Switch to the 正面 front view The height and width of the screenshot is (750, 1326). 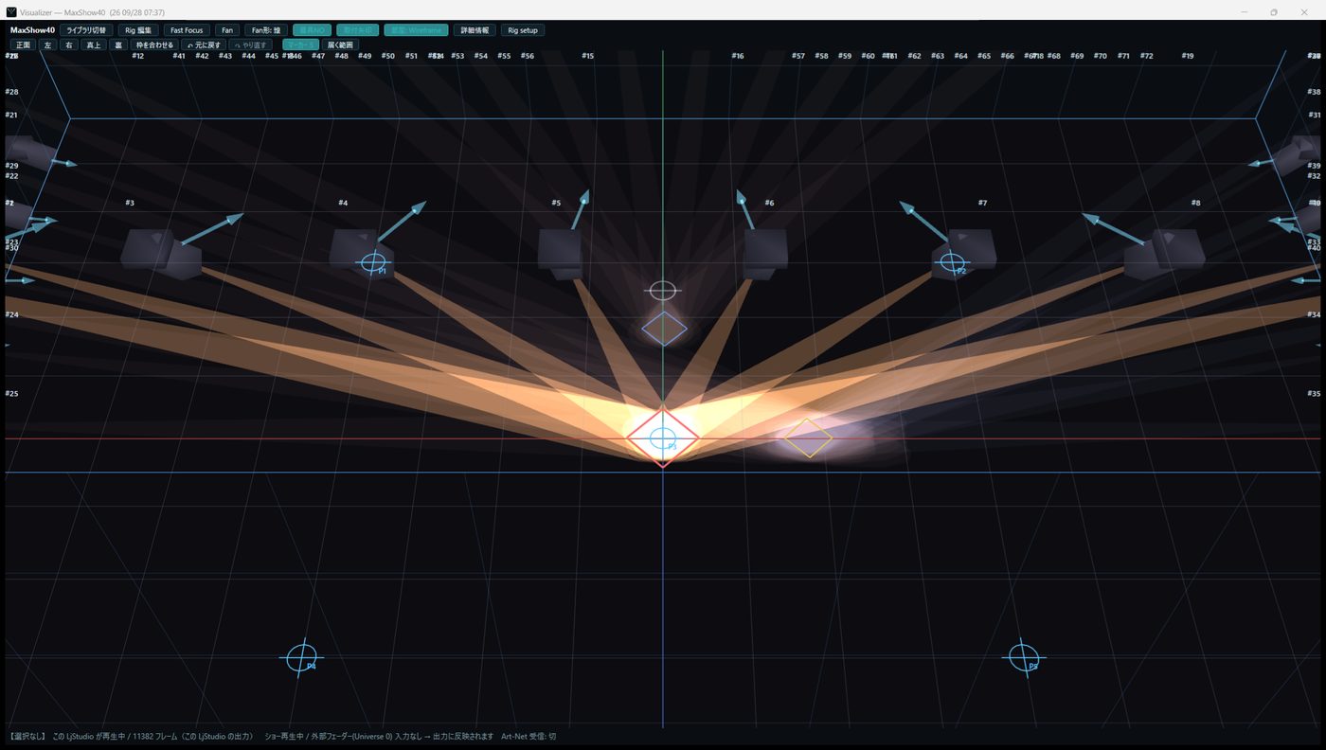pyautogui.click(x=24, y=45)
